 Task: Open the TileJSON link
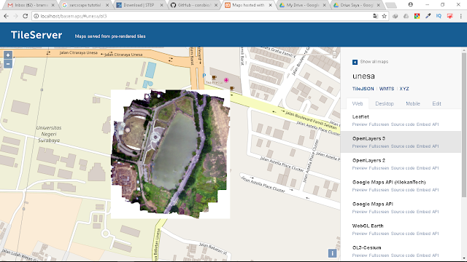(x=363, y=89)
